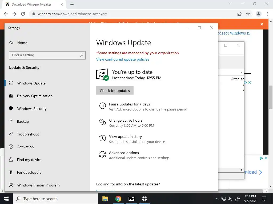Image resolution: width=273 pixels, height=204 pixels.
Task: Open Delivery Optimization settings
Action: pos(35,96)
